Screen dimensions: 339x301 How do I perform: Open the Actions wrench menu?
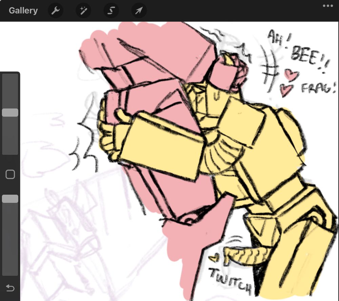pyautogui.click(x=56, y=11)
